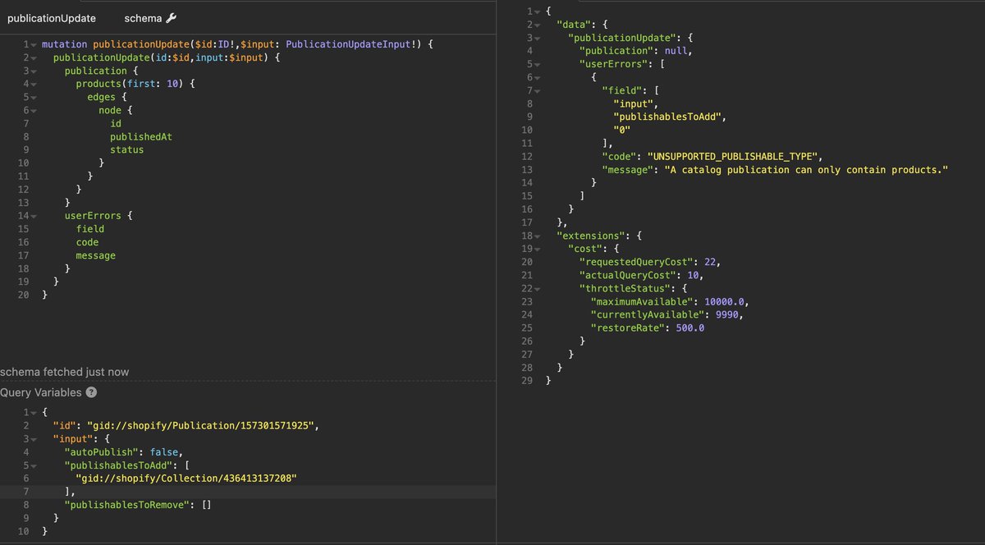Click the "schema fetched just now" status text
Image resolution: width=985 pixels, height=545 pixels.
[x=64, y=372]
